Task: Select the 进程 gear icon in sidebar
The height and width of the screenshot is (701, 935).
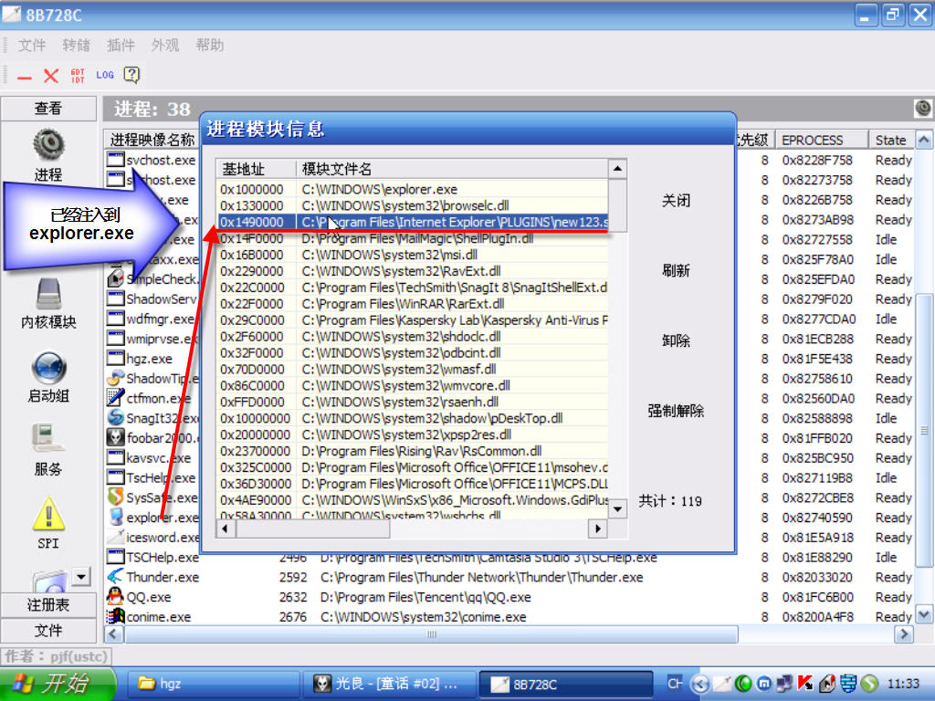Action: click(x=48, y=145)
